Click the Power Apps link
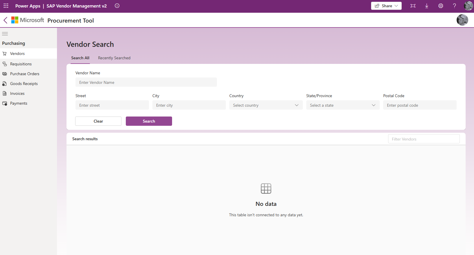The image size is (474, 255). [28, 6]
